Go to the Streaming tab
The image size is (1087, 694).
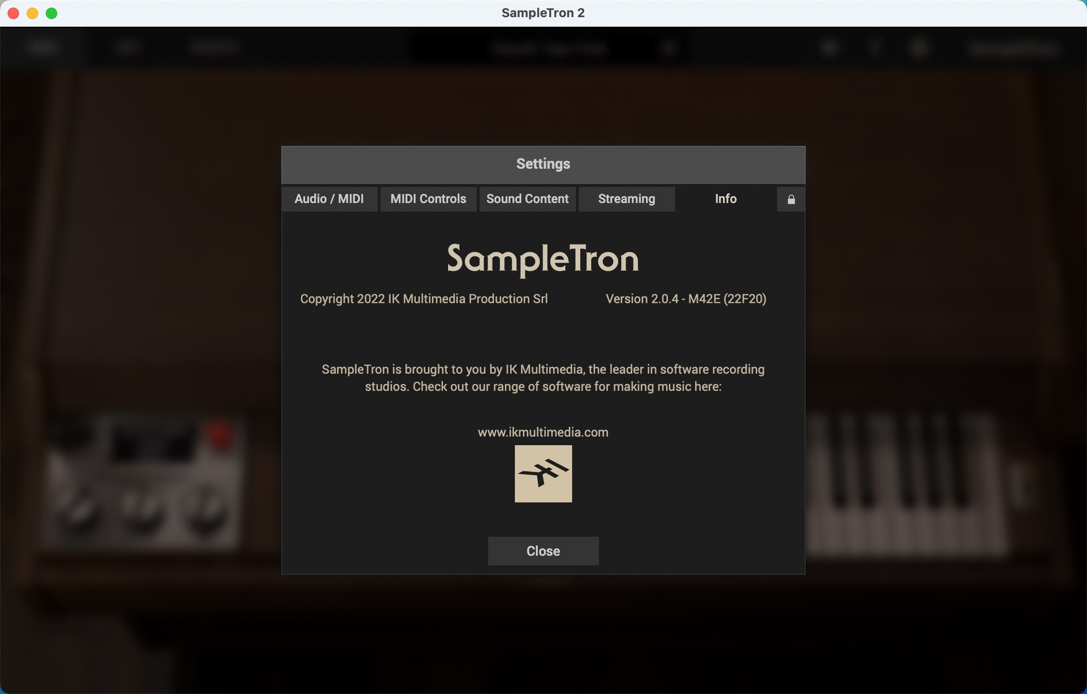626,199
